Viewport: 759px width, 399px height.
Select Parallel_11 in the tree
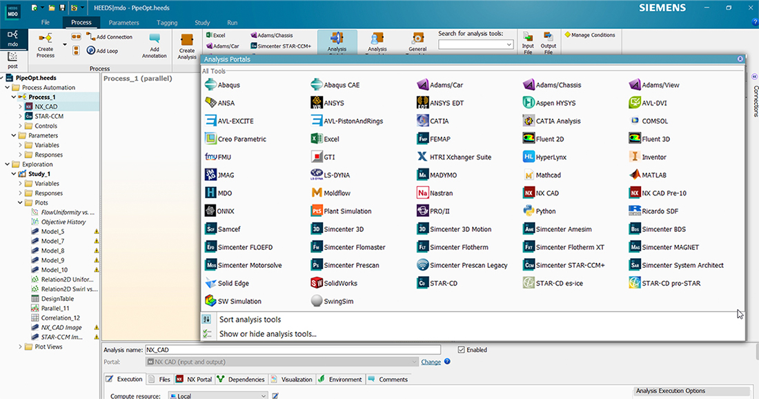click(55, 308)
